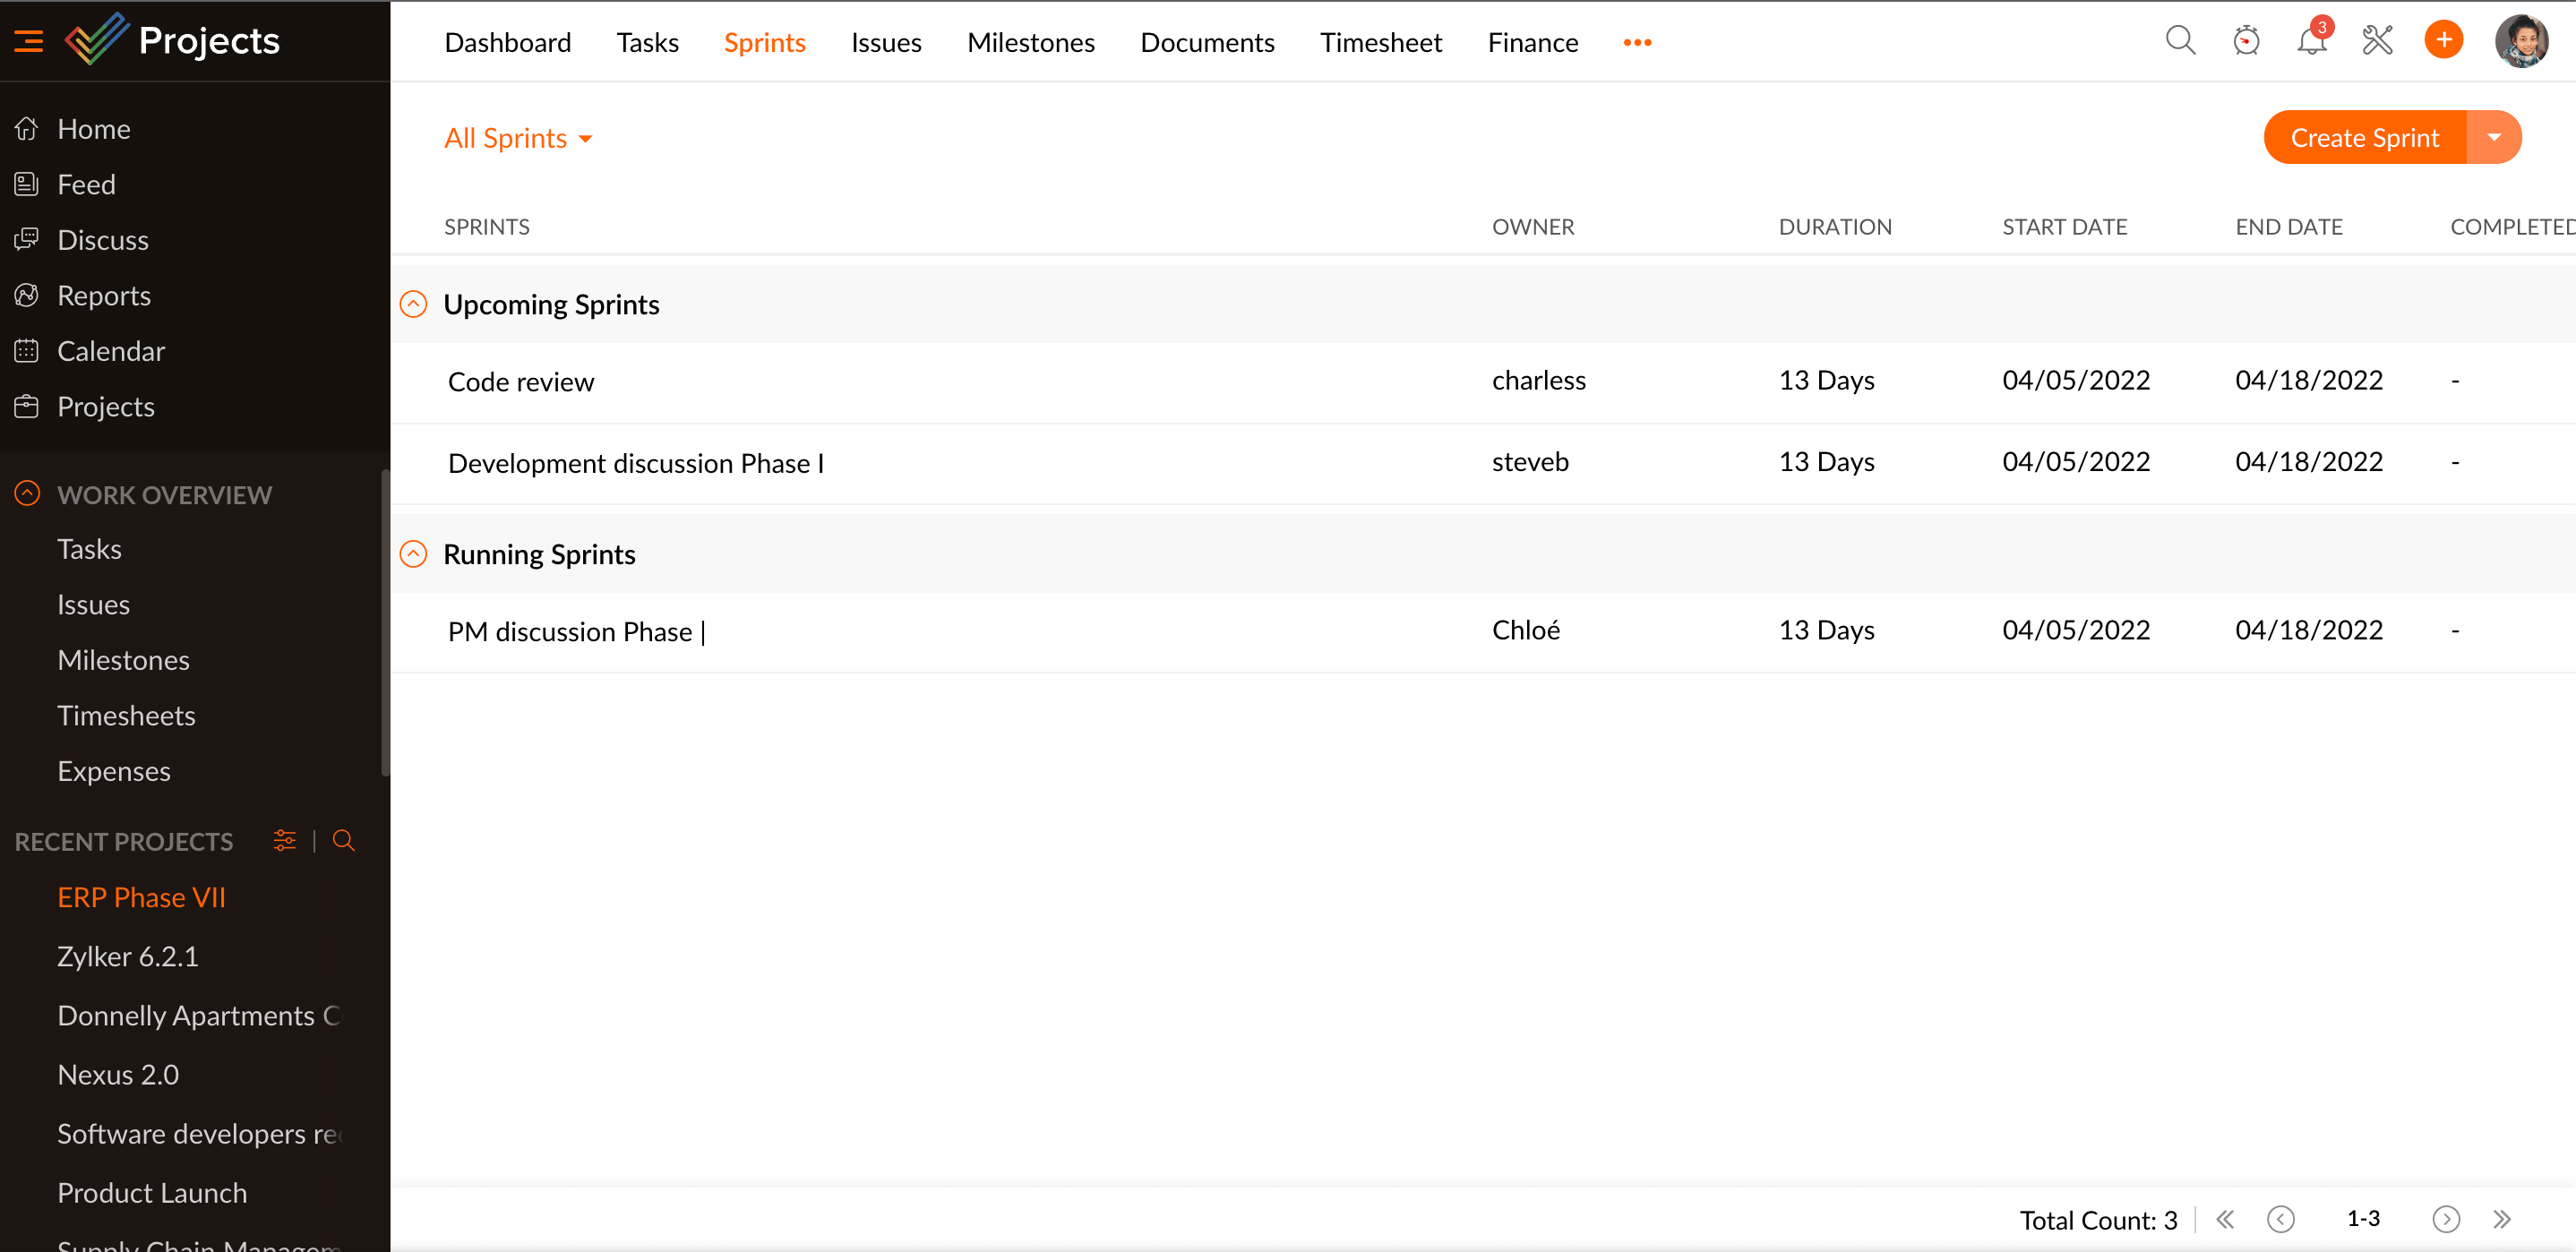Click the Create Sprint button
This screenshot has width=2576, height=1252.
point(2364,137)
